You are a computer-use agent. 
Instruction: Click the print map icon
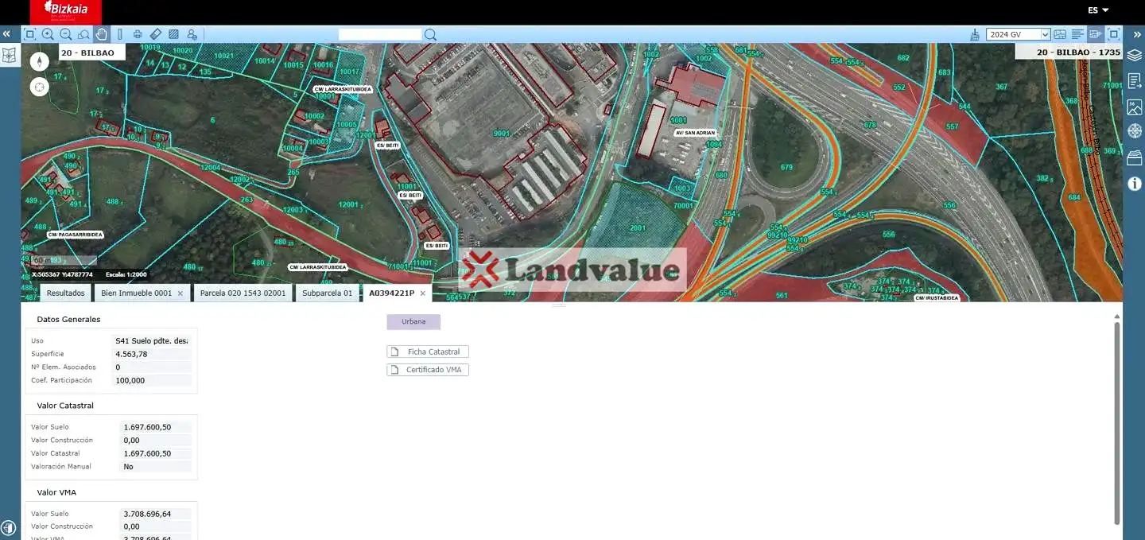pos(138,34)
